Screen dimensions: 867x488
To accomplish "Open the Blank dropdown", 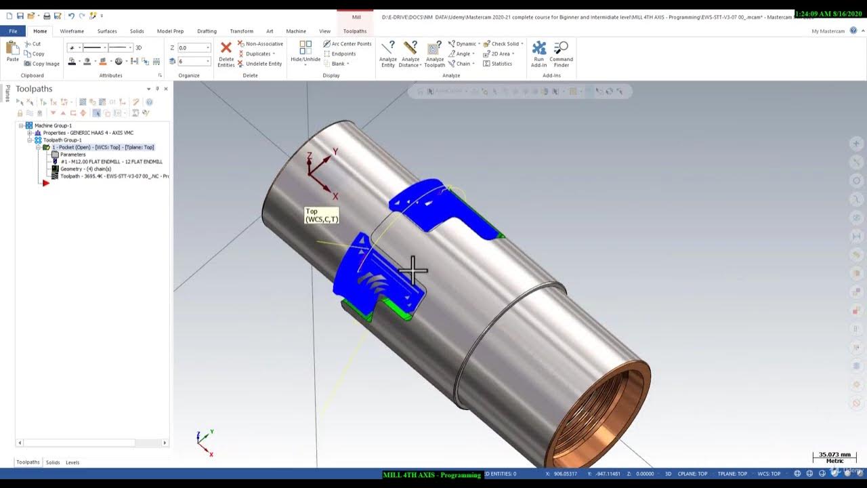I will (x=349, y=64).
